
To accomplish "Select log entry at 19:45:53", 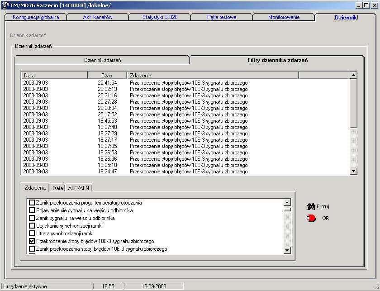I will 185,120.
